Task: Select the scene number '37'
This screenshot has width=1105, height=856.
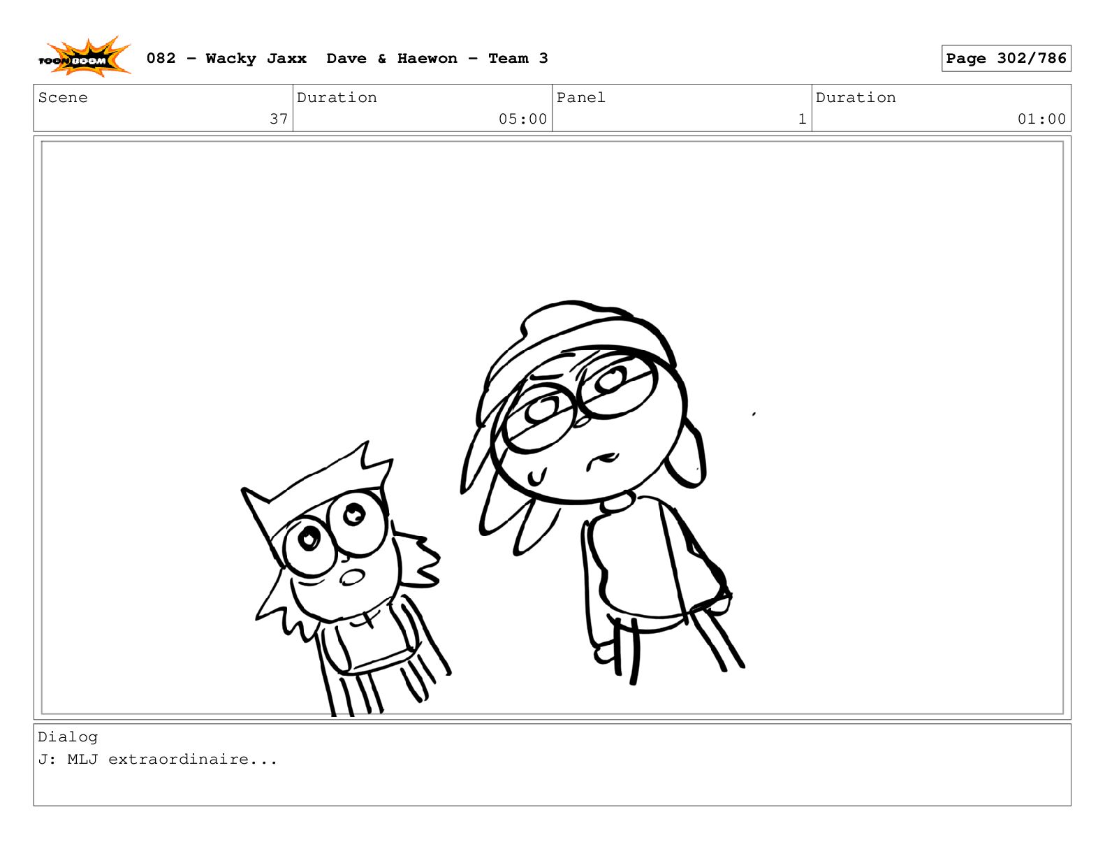Action: 279,119
